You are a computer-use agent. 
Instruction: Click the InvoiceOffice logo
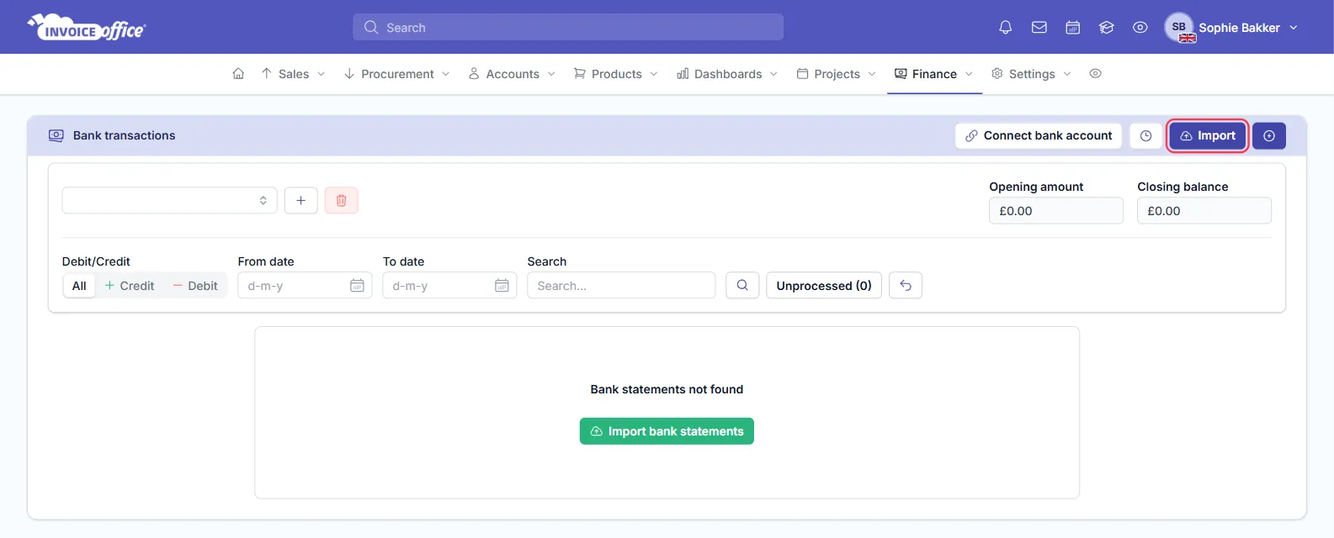pos(87,28)
